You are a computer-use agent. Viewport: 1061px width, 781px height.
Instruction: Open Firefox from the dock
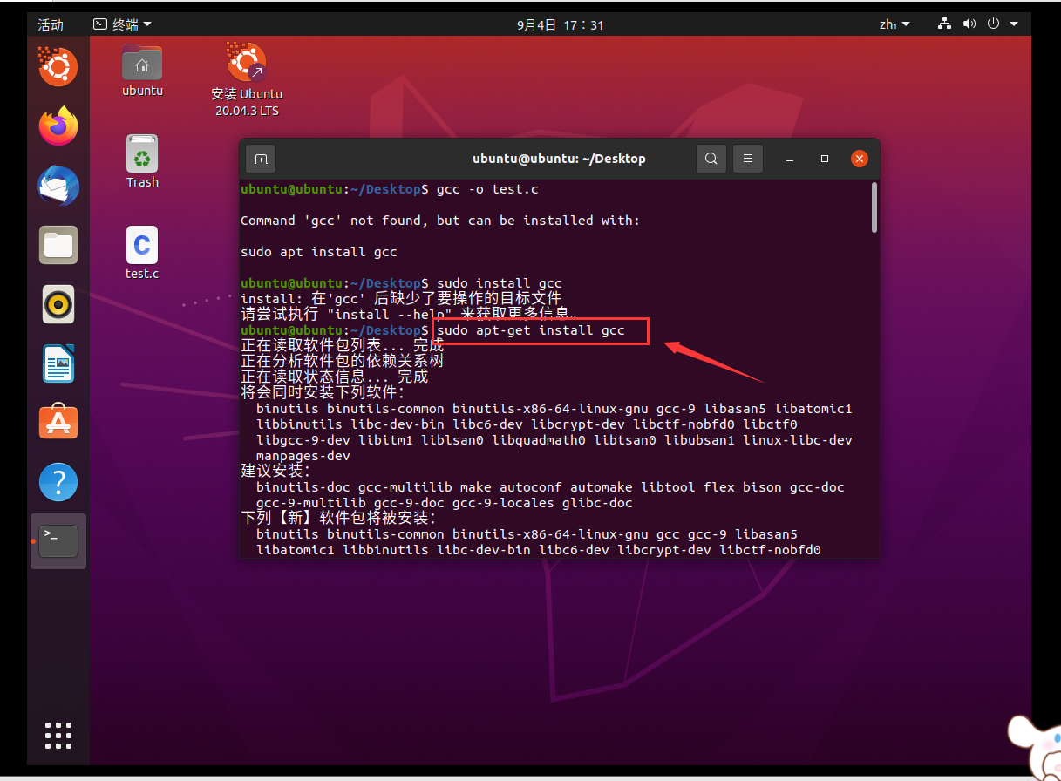(58, 126)
